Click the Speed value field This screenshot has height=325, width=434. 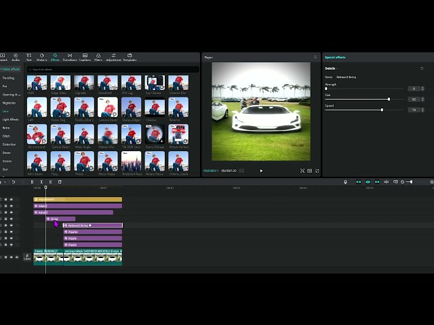point(414,110)
